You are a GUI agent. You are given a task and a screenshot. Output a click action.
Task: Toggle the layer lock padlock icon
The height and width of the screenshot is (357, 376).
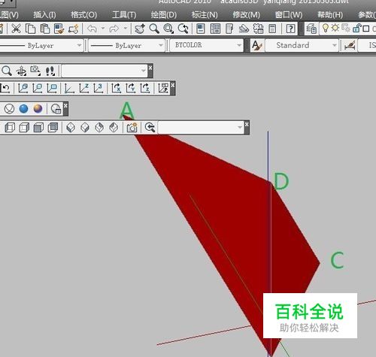356,29
